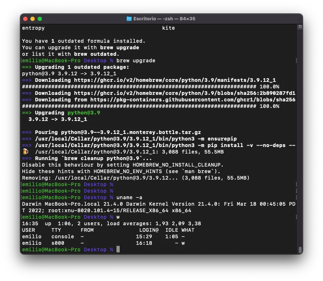323x281 pixels.
Task: Click the "python3 -m ensurepip" command line
Action: (136, 139)
